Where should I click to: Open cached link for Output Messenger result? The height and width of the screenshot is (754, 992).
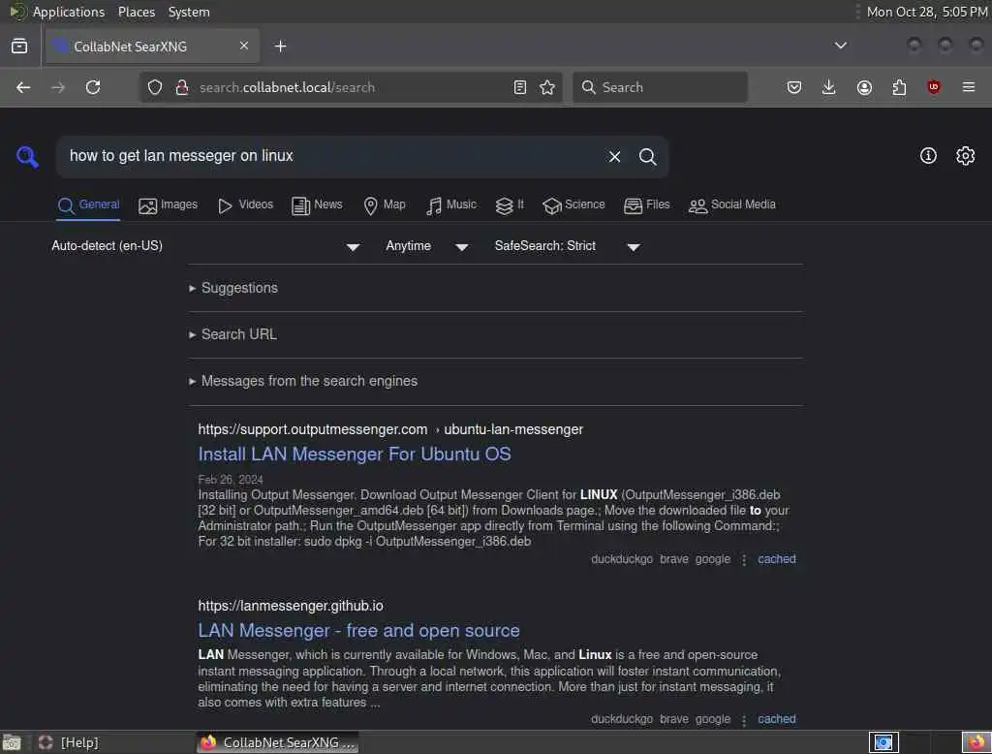tap(777, 559)
